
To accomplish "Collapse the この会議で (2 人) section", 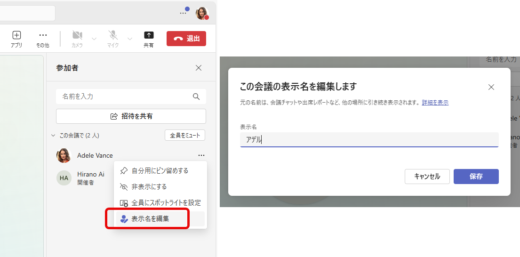I will pyautogui.click(x=53, y=136).
